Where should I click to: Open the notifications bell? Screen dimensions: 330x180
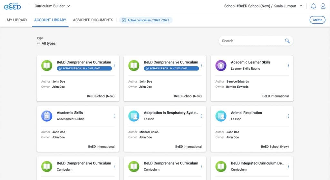pyautogui.click(x=313, y=6)
